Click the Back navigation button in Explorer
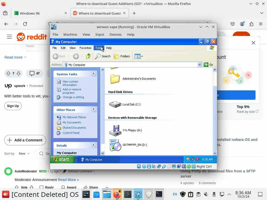 point(59,56)
